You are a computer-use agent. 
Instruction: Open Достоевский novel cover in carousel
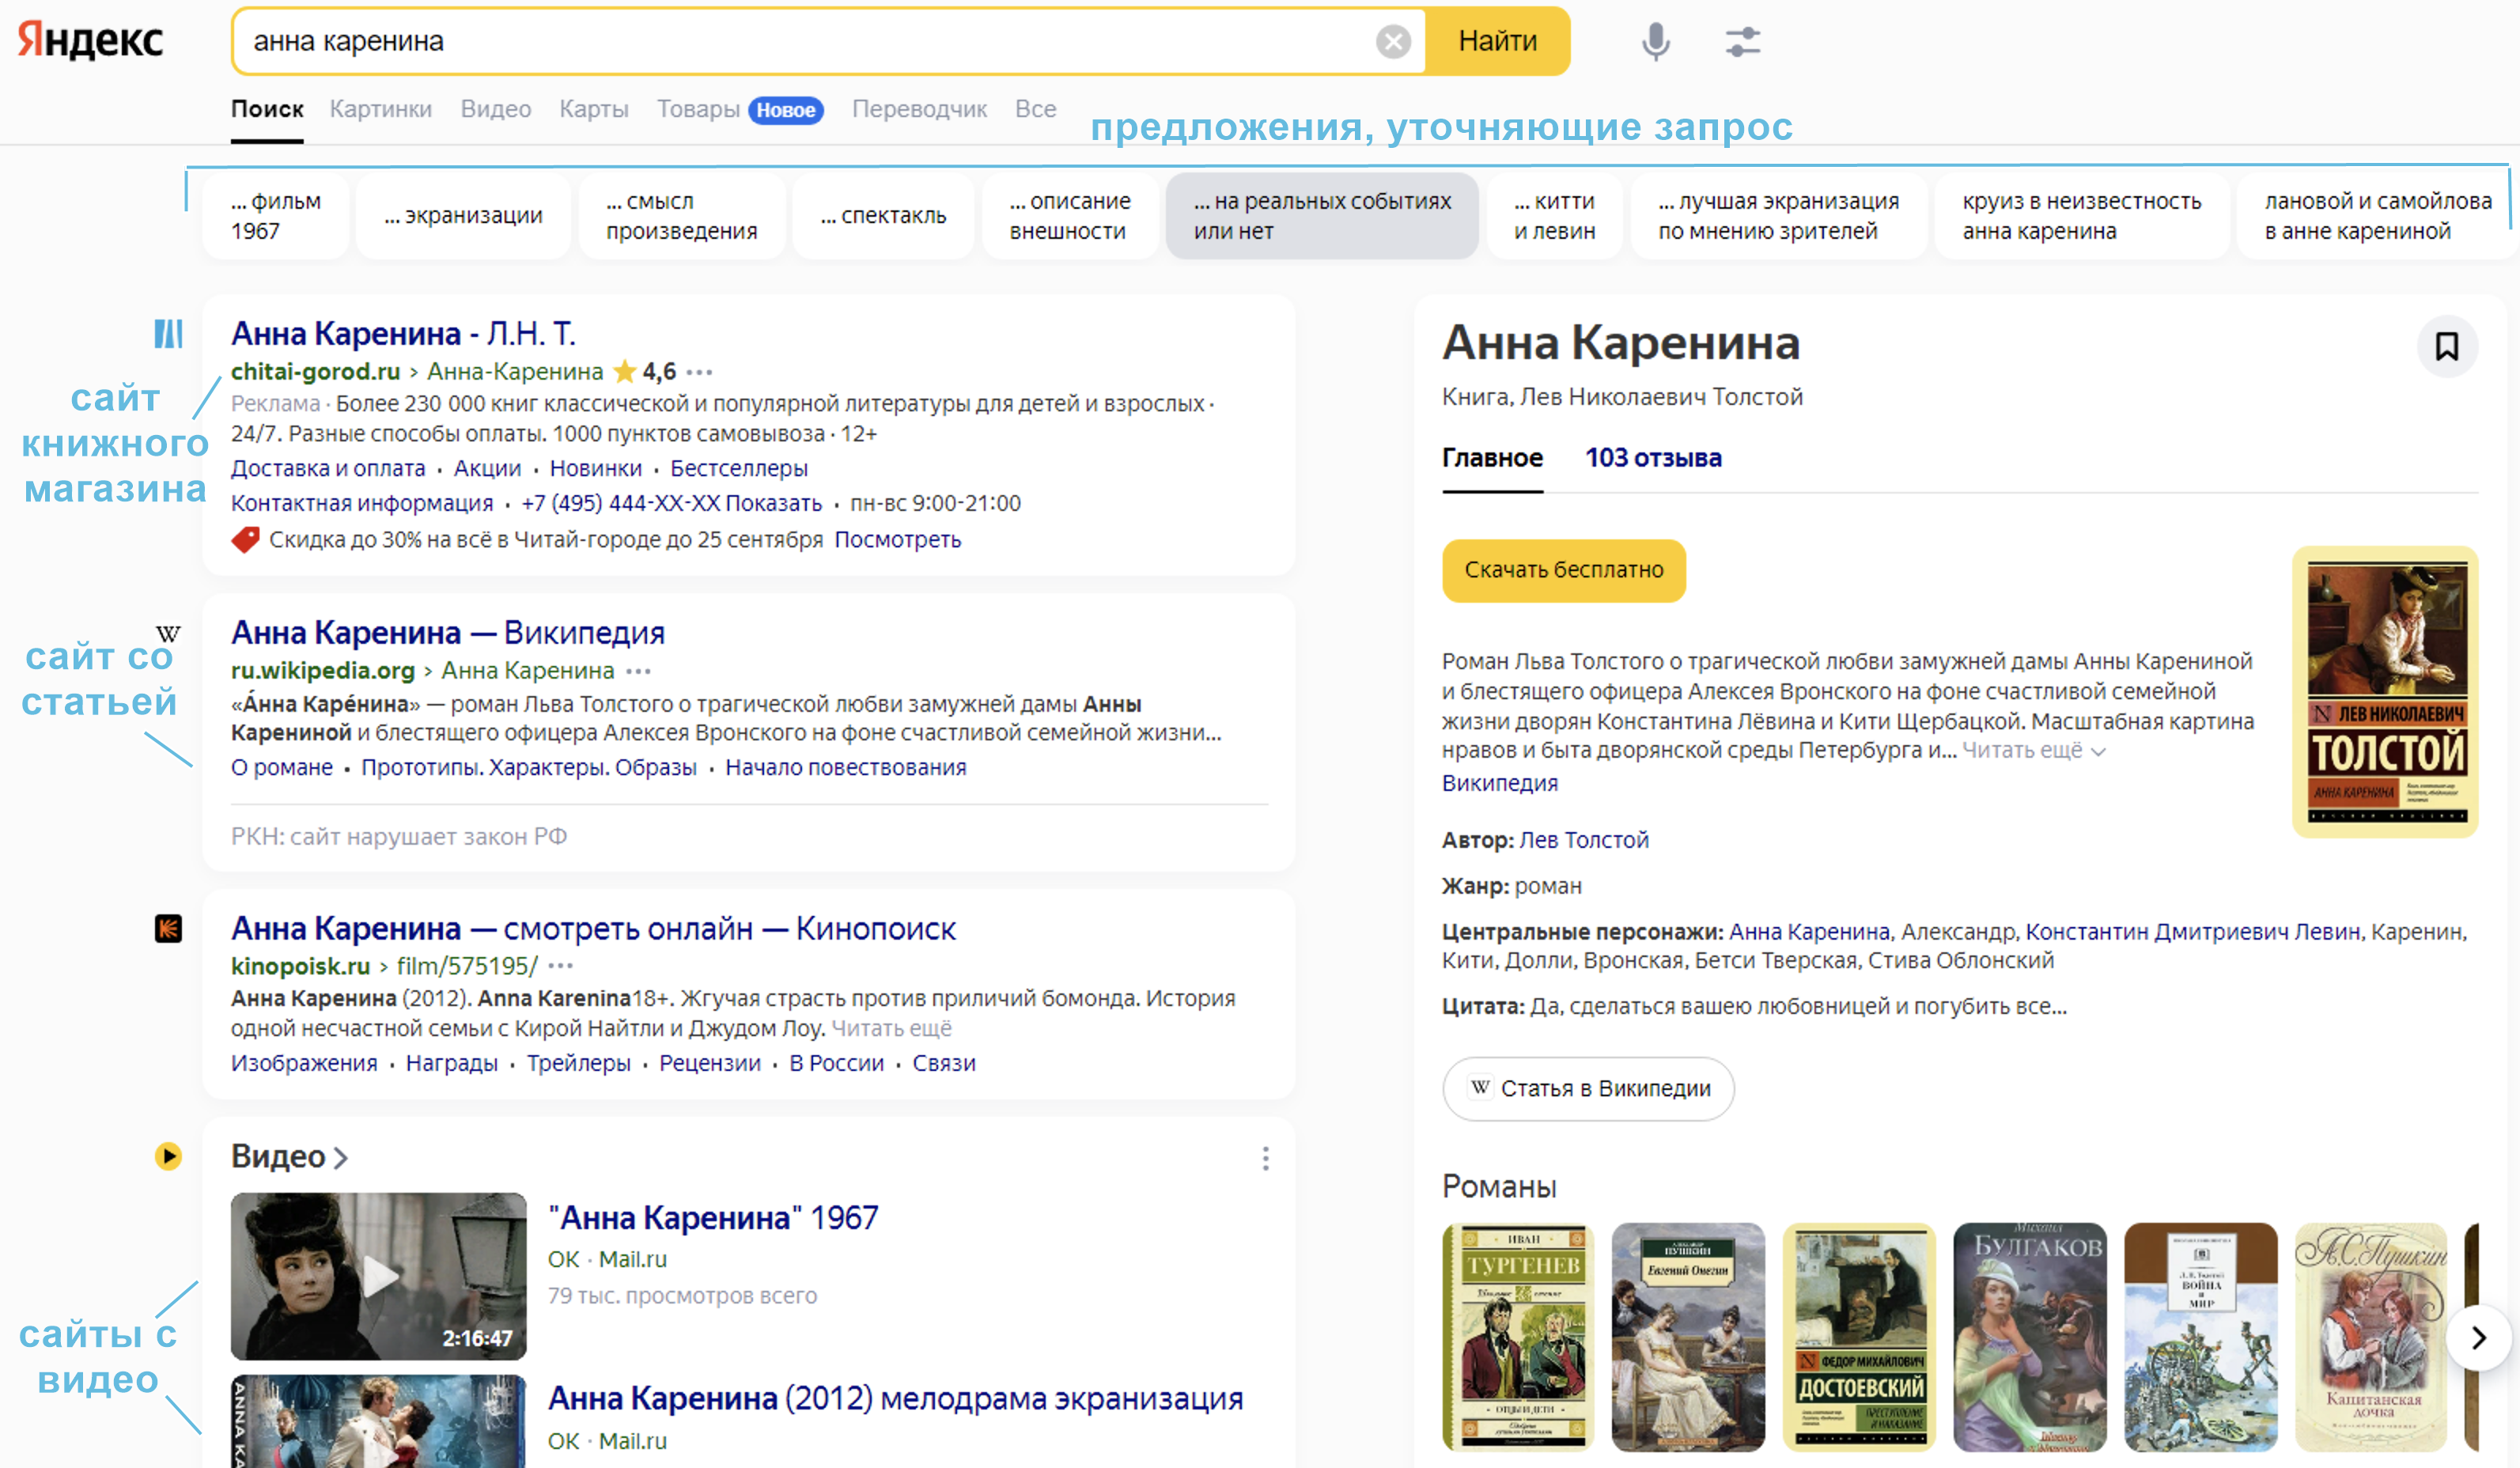[x=1859, y=1337]
